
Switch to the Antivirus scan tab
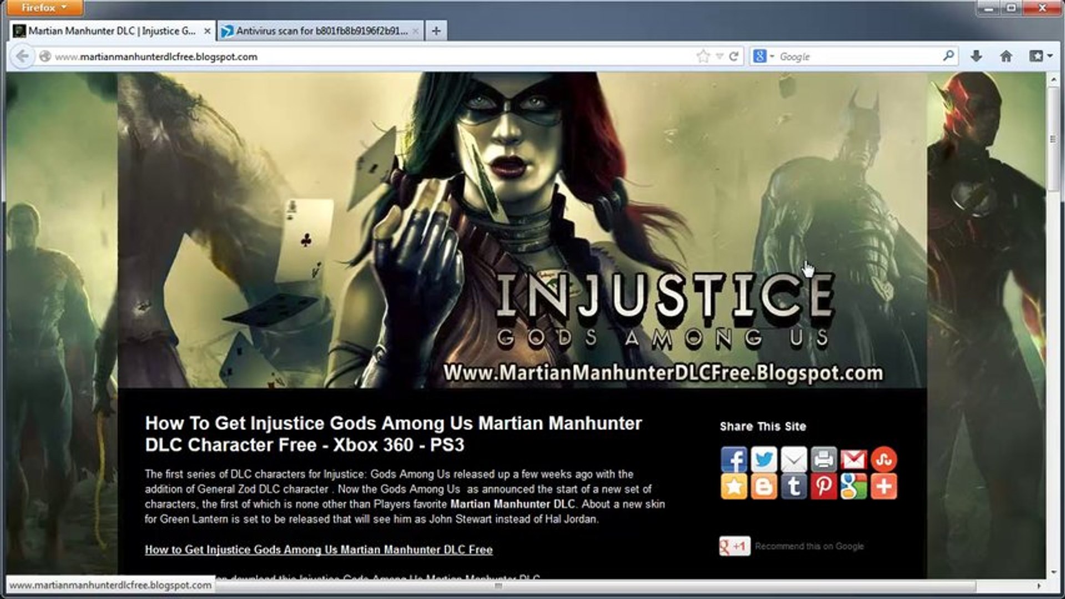tap(320, 31)
